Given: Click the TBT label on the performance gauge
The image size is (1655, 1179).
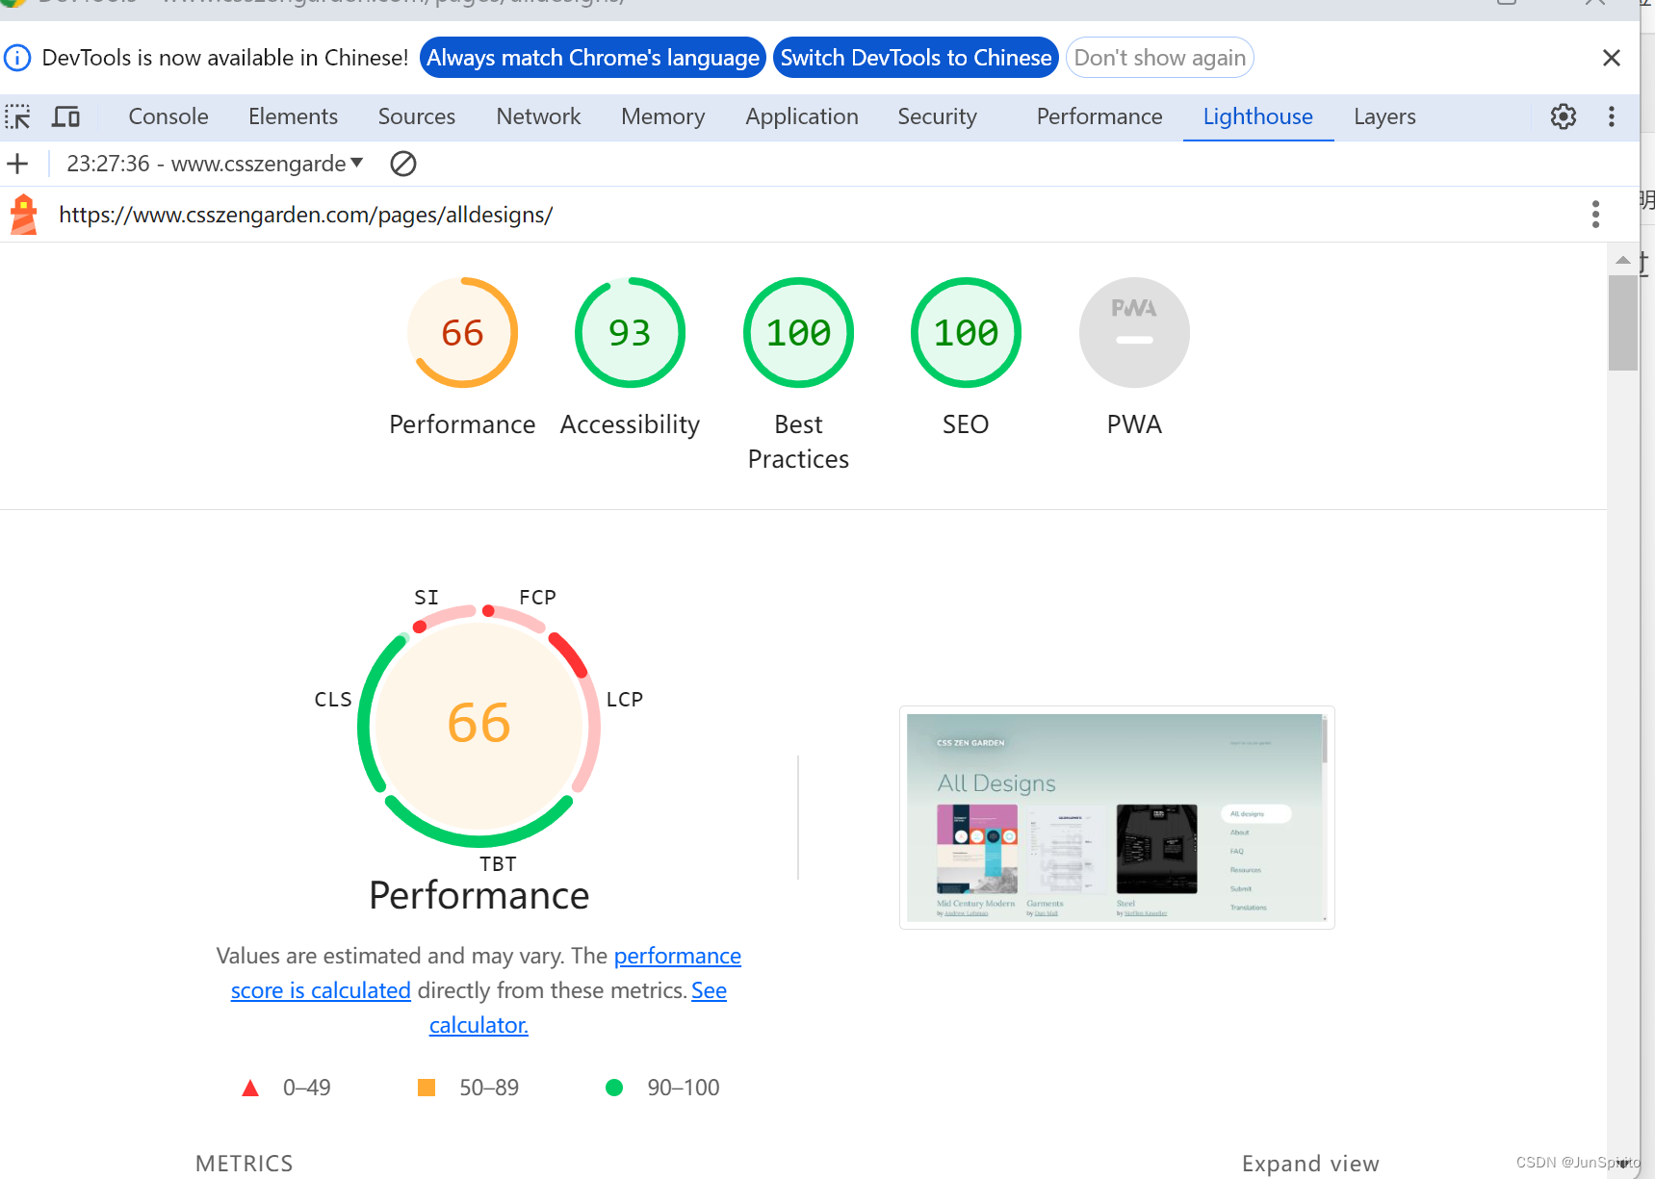Looking at the screenshot, I should click(498, 864).
